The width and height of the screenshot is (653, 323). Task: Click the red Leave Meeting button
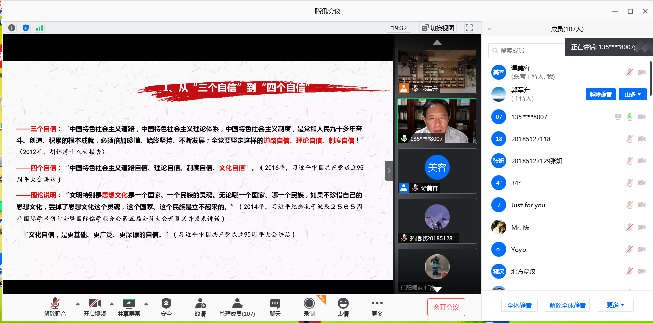446,307
